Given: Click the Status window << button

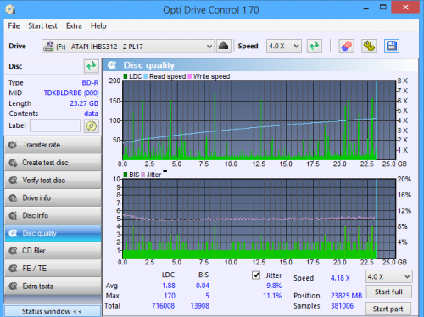Looking at the screenshot, I should point(53,311).
